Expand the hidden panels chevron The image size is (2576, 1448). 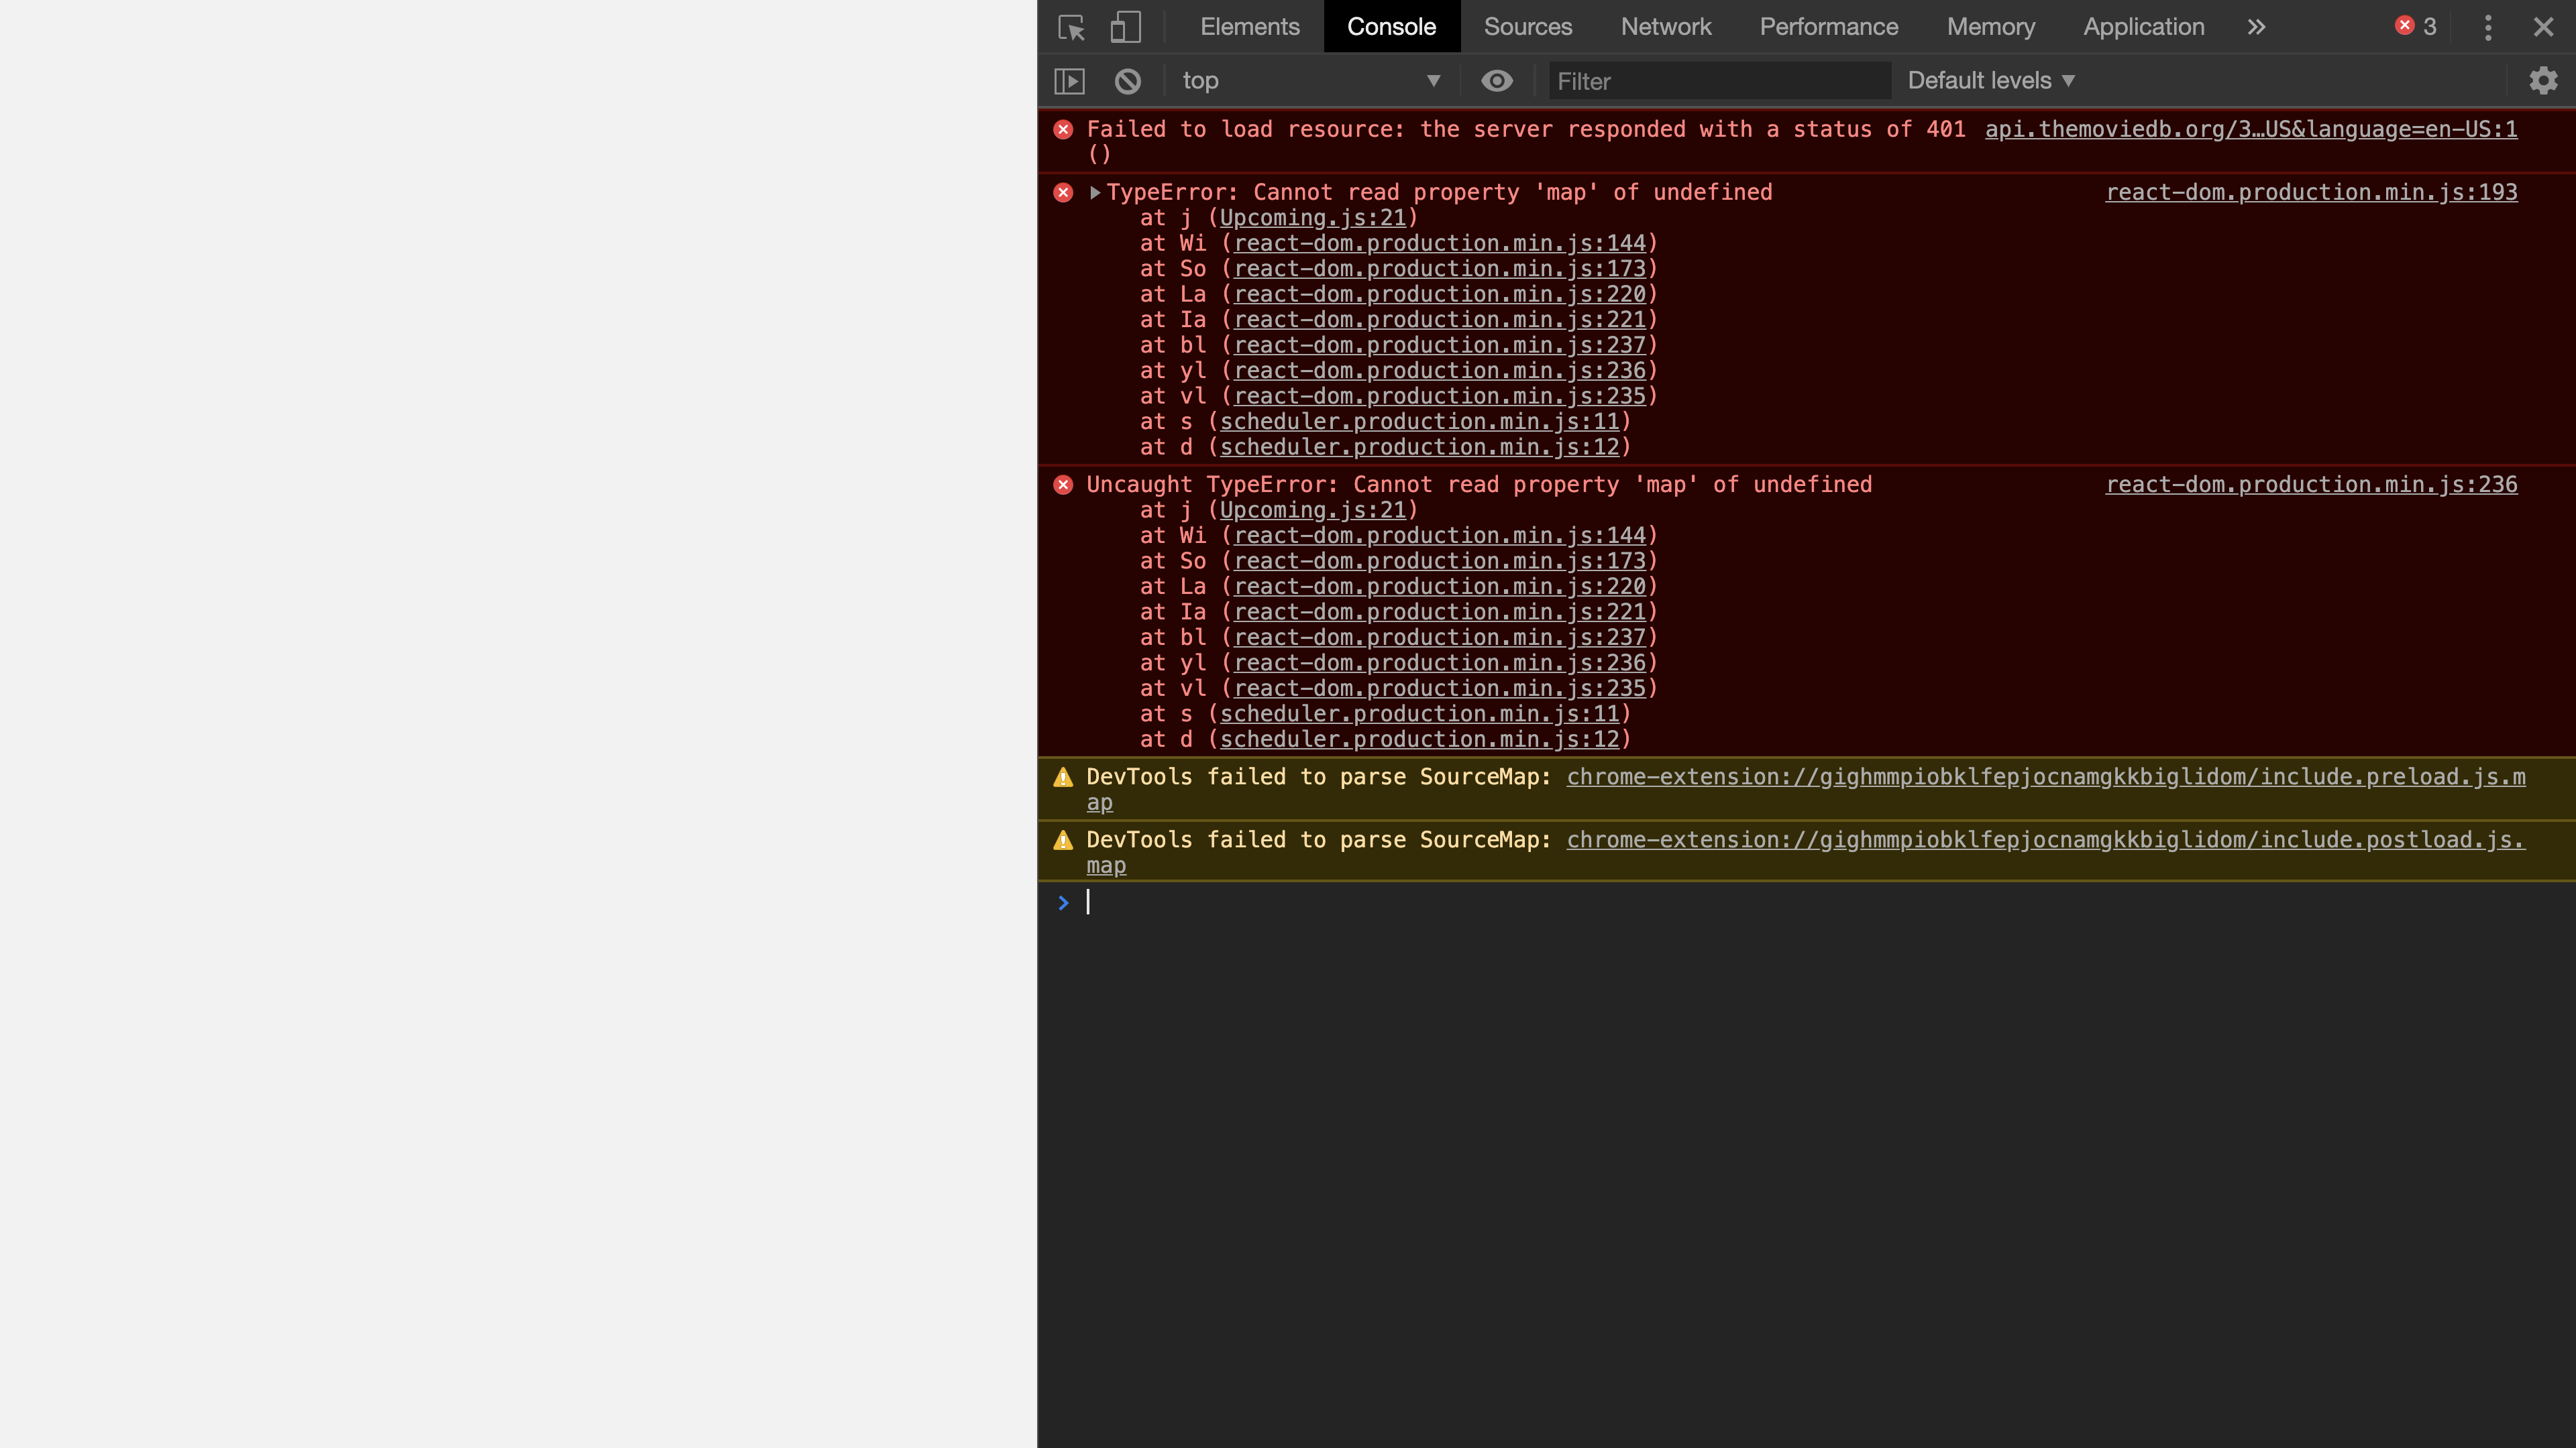tap(2257, 27)
